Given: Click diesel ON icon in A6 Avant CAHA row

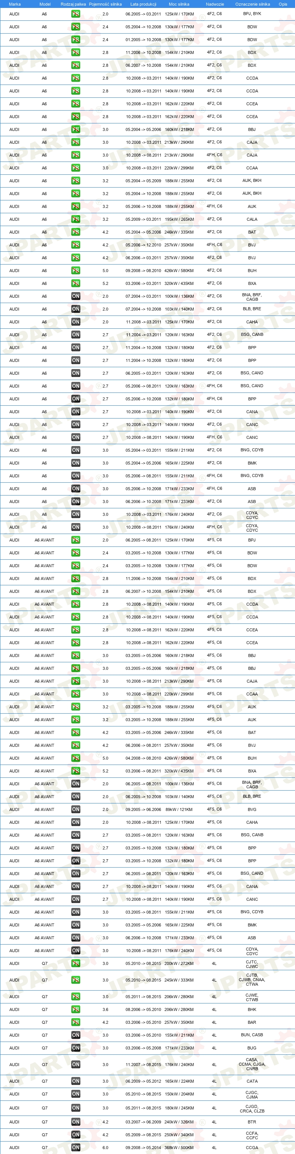Looking at the screenshot, I should [x=76, y=823].
